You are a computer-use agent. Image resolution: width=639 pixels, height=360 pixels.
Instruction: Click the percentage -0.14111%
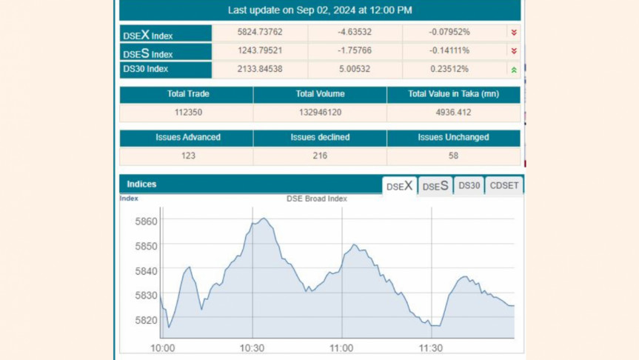[x=449, y=50]
